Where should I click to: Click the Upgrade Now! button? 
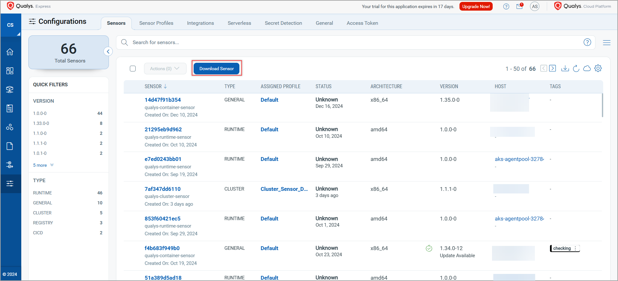tap(476, 6)
